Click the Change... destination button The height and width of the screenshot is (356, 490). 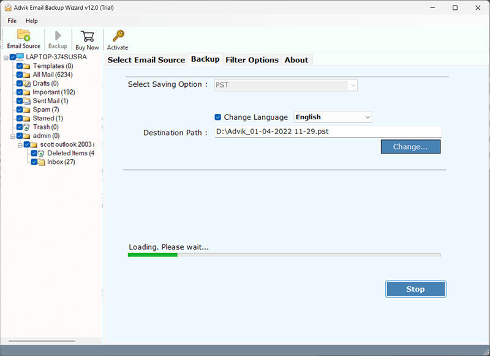click(x=410, y=147)
